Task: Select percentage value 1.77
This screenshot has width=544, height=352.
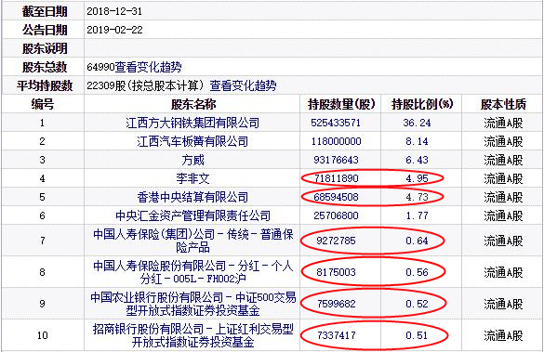Action: pos(417,215)
